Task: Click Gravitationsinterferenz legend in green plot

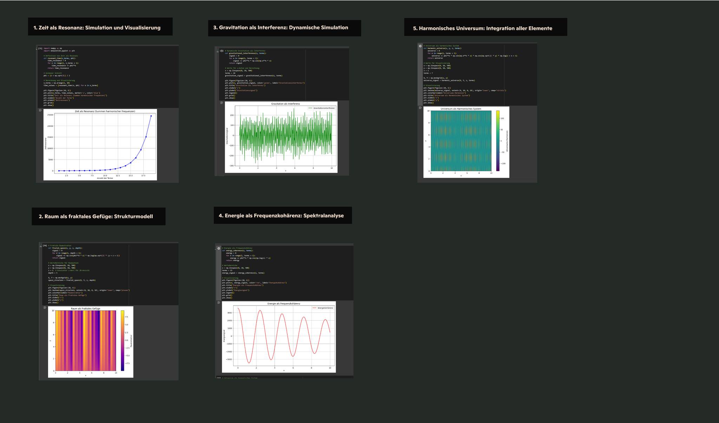Action: (x=322, y=108)
